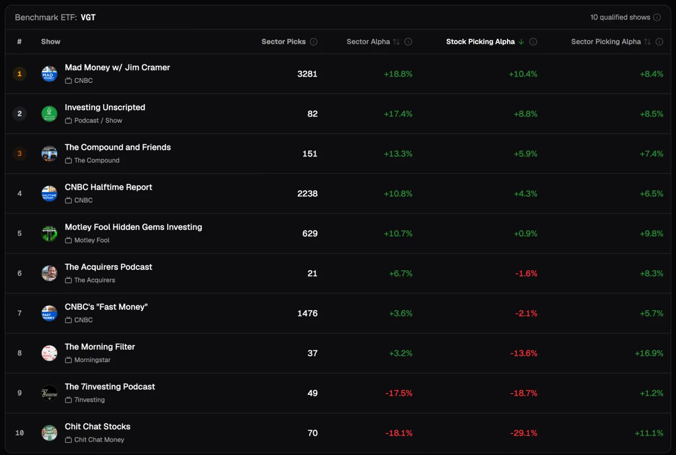Image resolution: width=676 pixels, height=455 pixels.
Task: Click # rank column header
Action: tap(20, 42)
